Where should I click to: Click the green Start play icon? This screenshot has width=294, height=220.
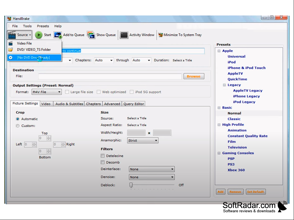[39, 35]
